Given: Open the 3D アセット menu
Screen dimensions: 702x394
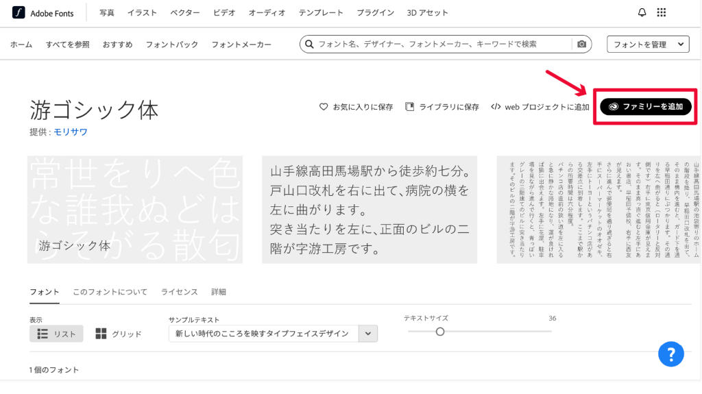Looking at the screenshot, I should click(427, 13).
